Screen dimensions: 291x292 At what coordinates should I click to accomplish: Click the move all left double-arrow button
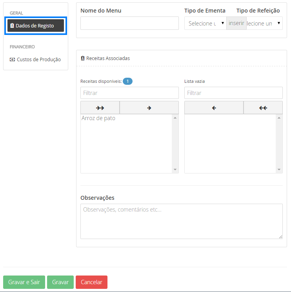[263, 108]
